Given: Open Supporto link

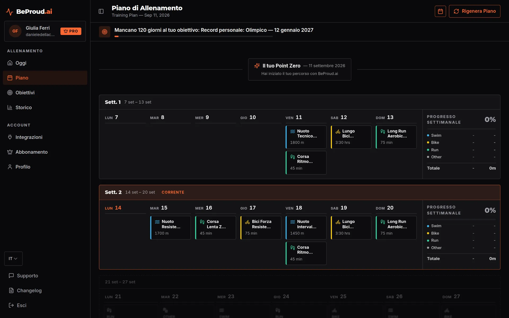Looking at the screenshot, I should [x=45, y=276].
